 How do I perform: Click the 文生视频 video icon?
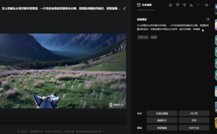139,5
